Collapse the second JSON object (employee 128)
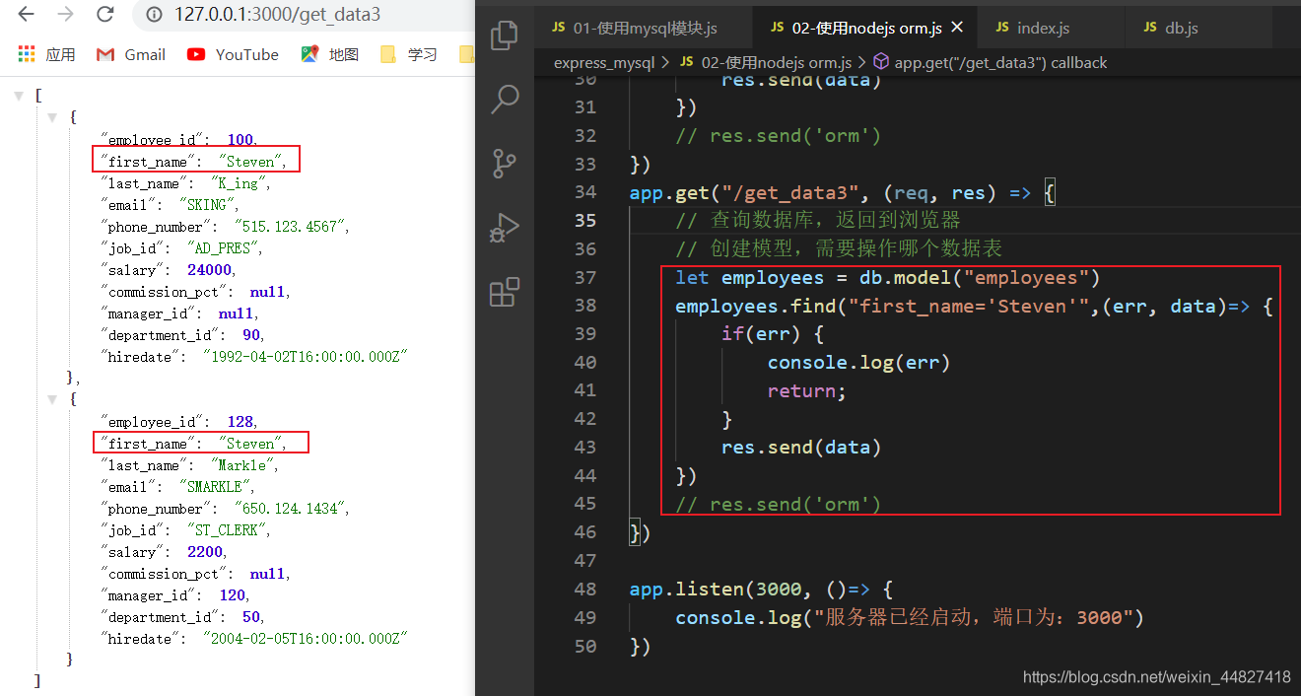The width and height of the screenshot is (1301, 696). pyautogui.click(x=53, y=399)
